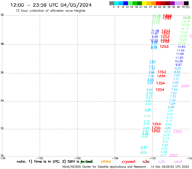Select the 13.18 wave height value
The width and height of the screenshot is (192, 169).
pyautogui.click(x=183, y=36)
